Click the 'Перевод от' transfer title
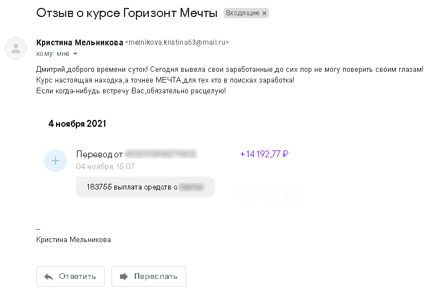Image resolution: width=445 pixels, height=297 pixels. coord(100,154)
